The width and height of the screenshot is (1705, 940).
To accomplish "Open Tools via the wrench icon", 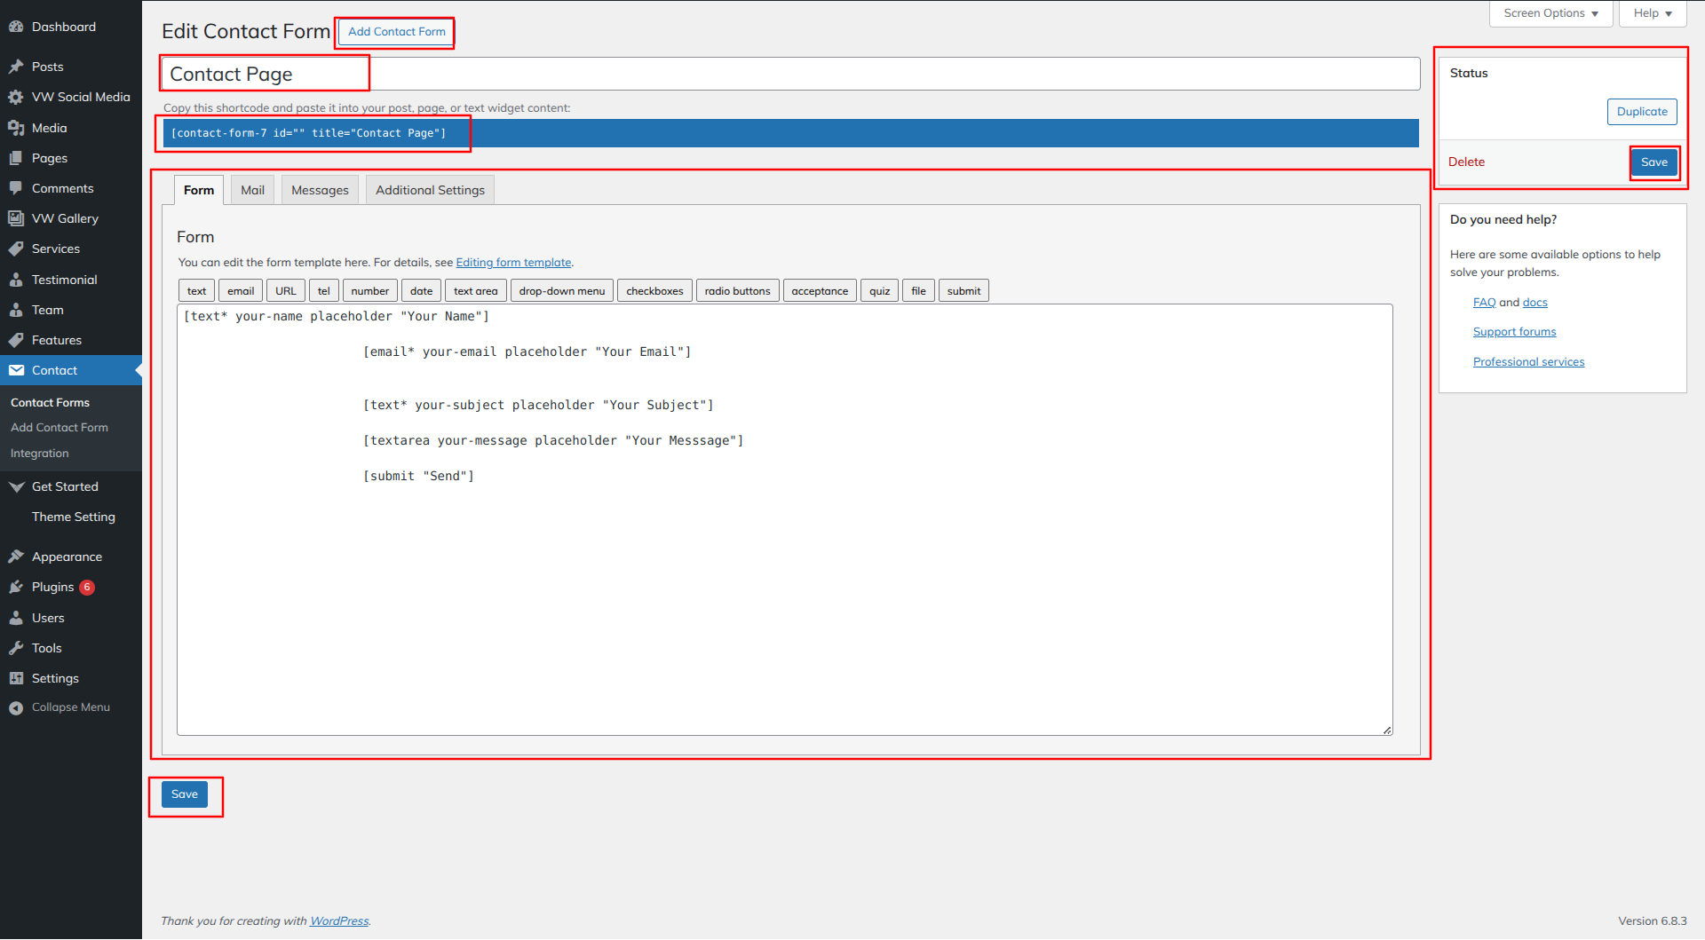I will tap(16, 648).
